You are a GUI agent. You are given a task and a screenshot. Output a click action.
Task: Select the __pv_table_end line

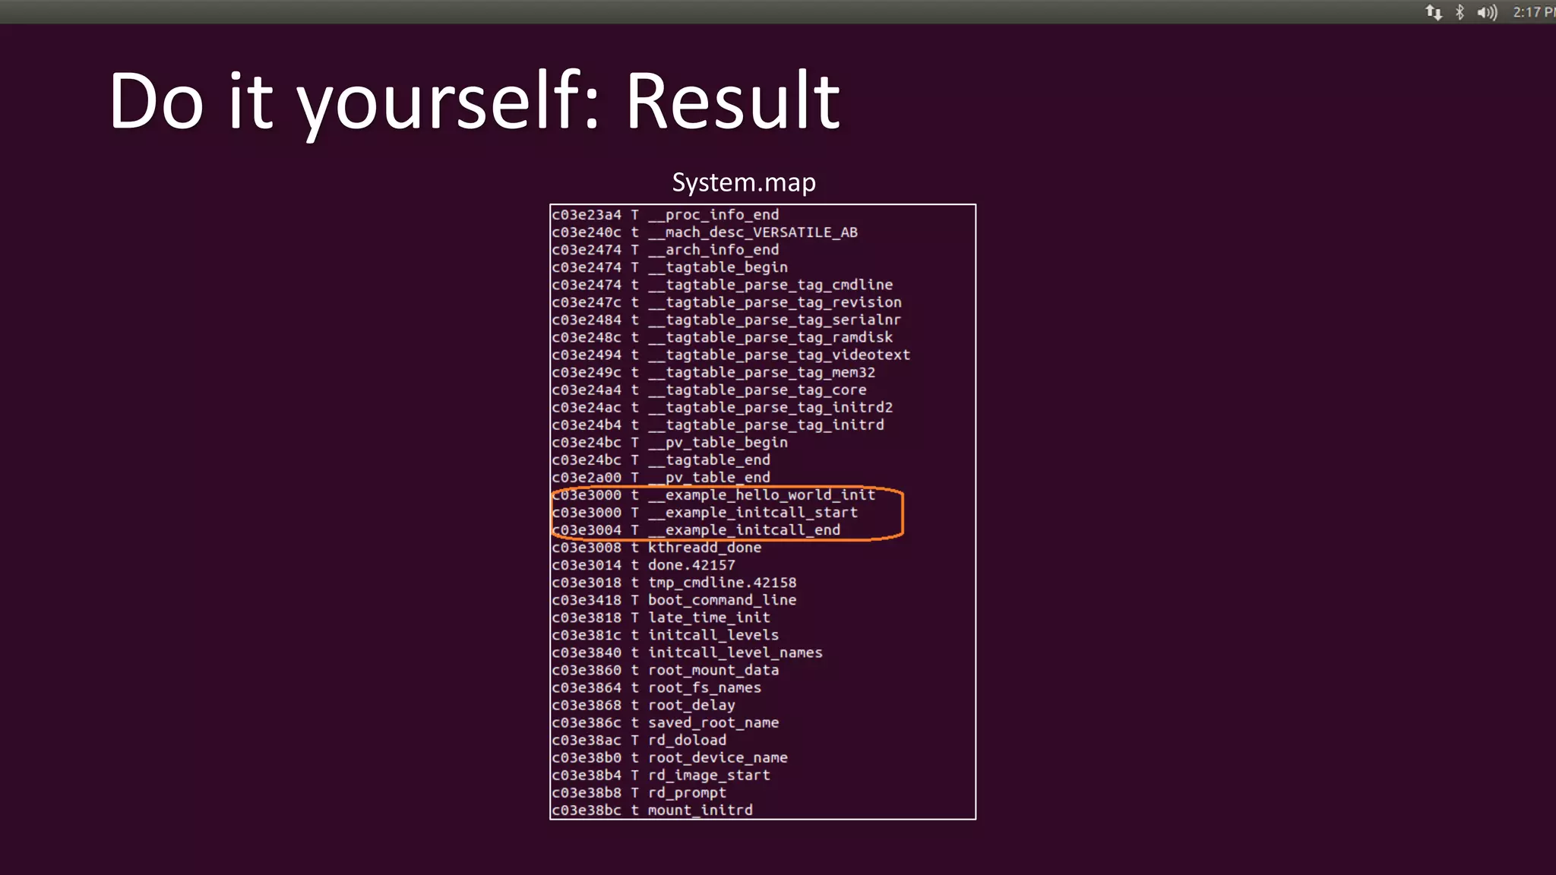point(661,477)
